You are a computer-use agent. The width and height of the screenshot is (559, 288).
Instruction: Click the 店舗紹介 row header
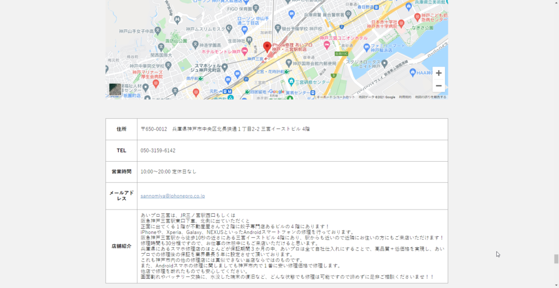[121, 246]
